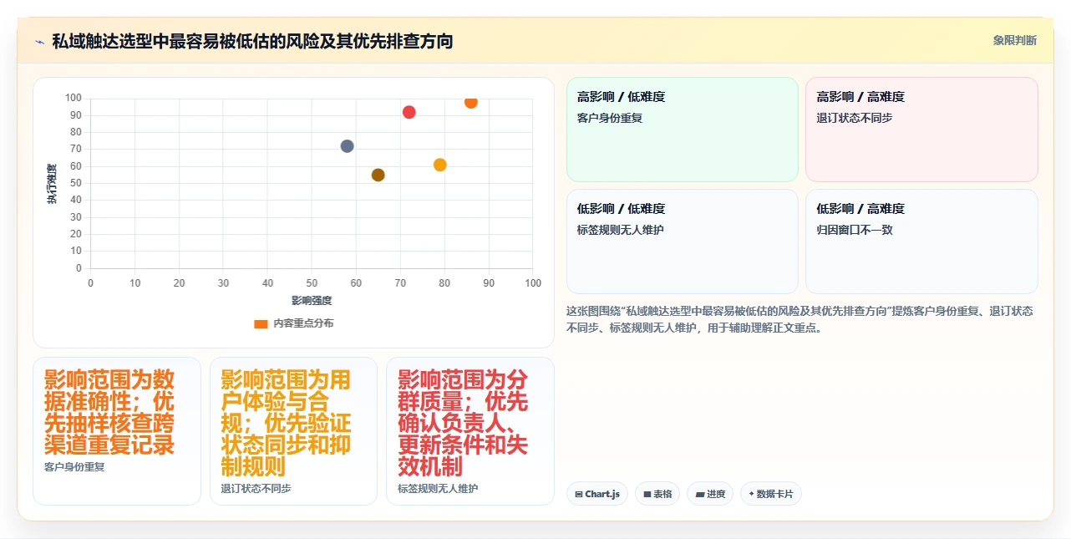
Task: Click the 进度 tag text
Action: (716, 494)
